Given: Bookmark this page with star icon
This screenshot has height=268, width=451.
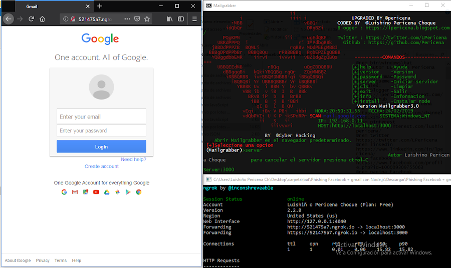Looking at the screenshot, I should click(x=147, y=19).
